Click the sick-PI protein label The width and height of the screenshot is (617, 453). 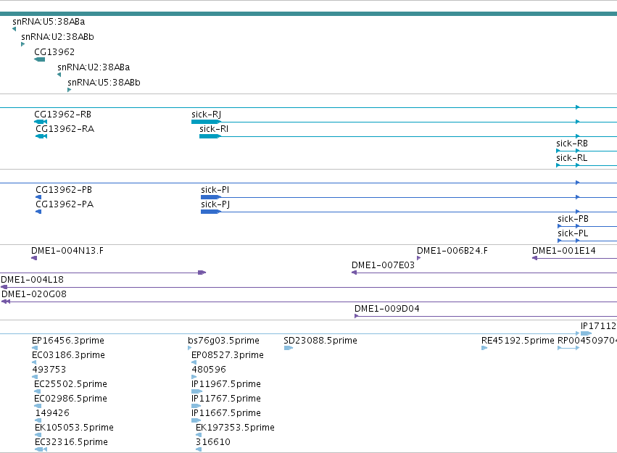[215, 190]
